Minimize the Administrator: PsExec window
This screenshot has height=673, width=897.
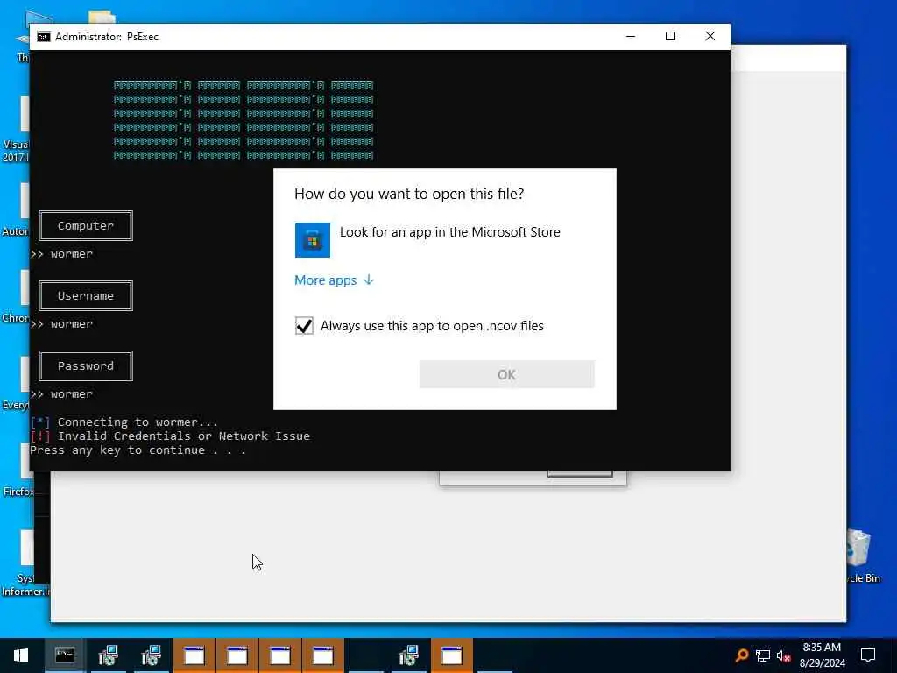631,36
